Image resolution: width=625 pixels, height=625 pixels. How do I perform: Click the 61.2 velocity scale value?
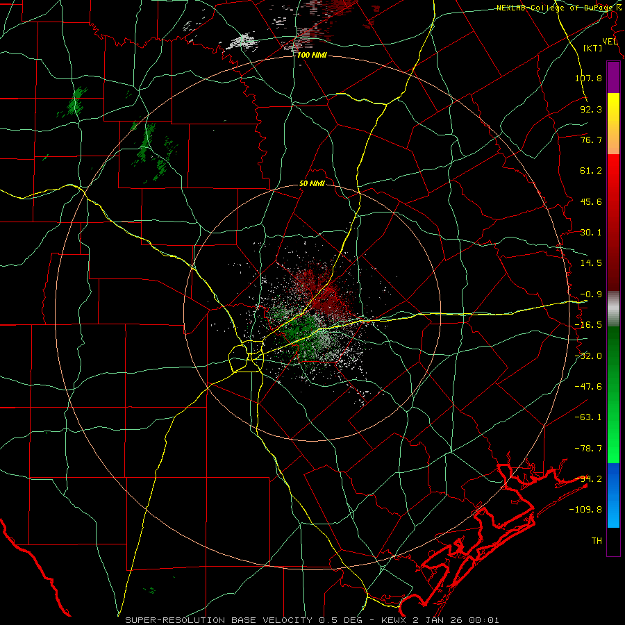(x=591, y=171)
